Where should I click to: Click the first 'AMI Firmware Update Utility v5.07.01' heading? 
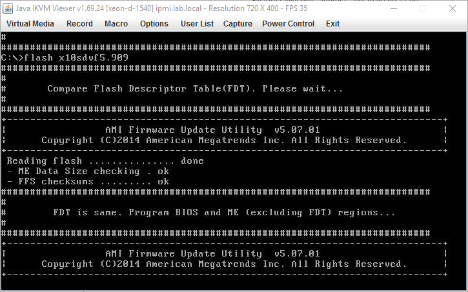pos(212,130)
